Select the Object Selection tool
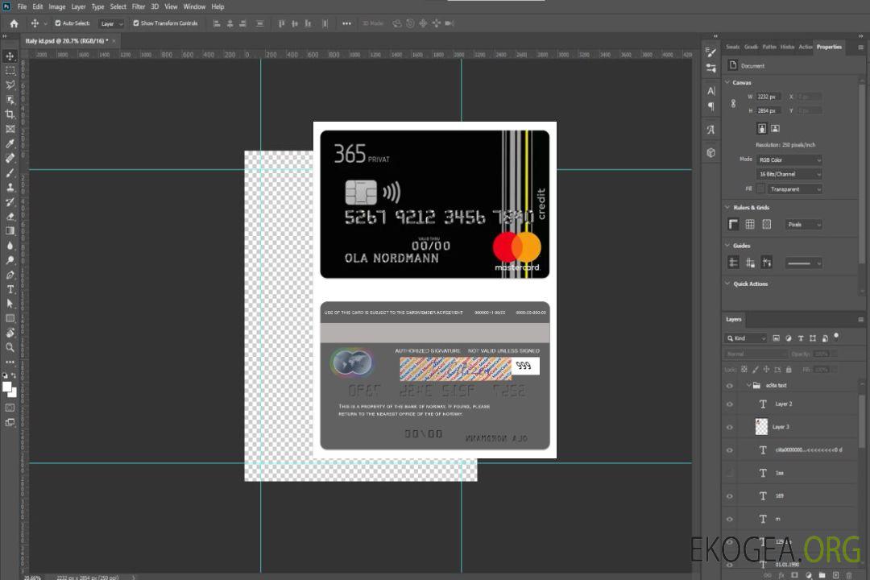The width and height of the screenshot is (870, 580). tap(10, 99)
